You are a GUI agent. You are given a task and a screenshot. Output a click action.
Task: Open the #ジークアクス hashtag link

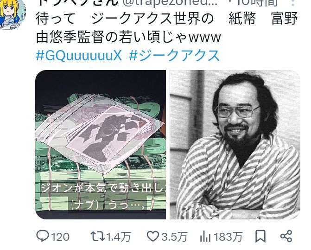[174, 56]
